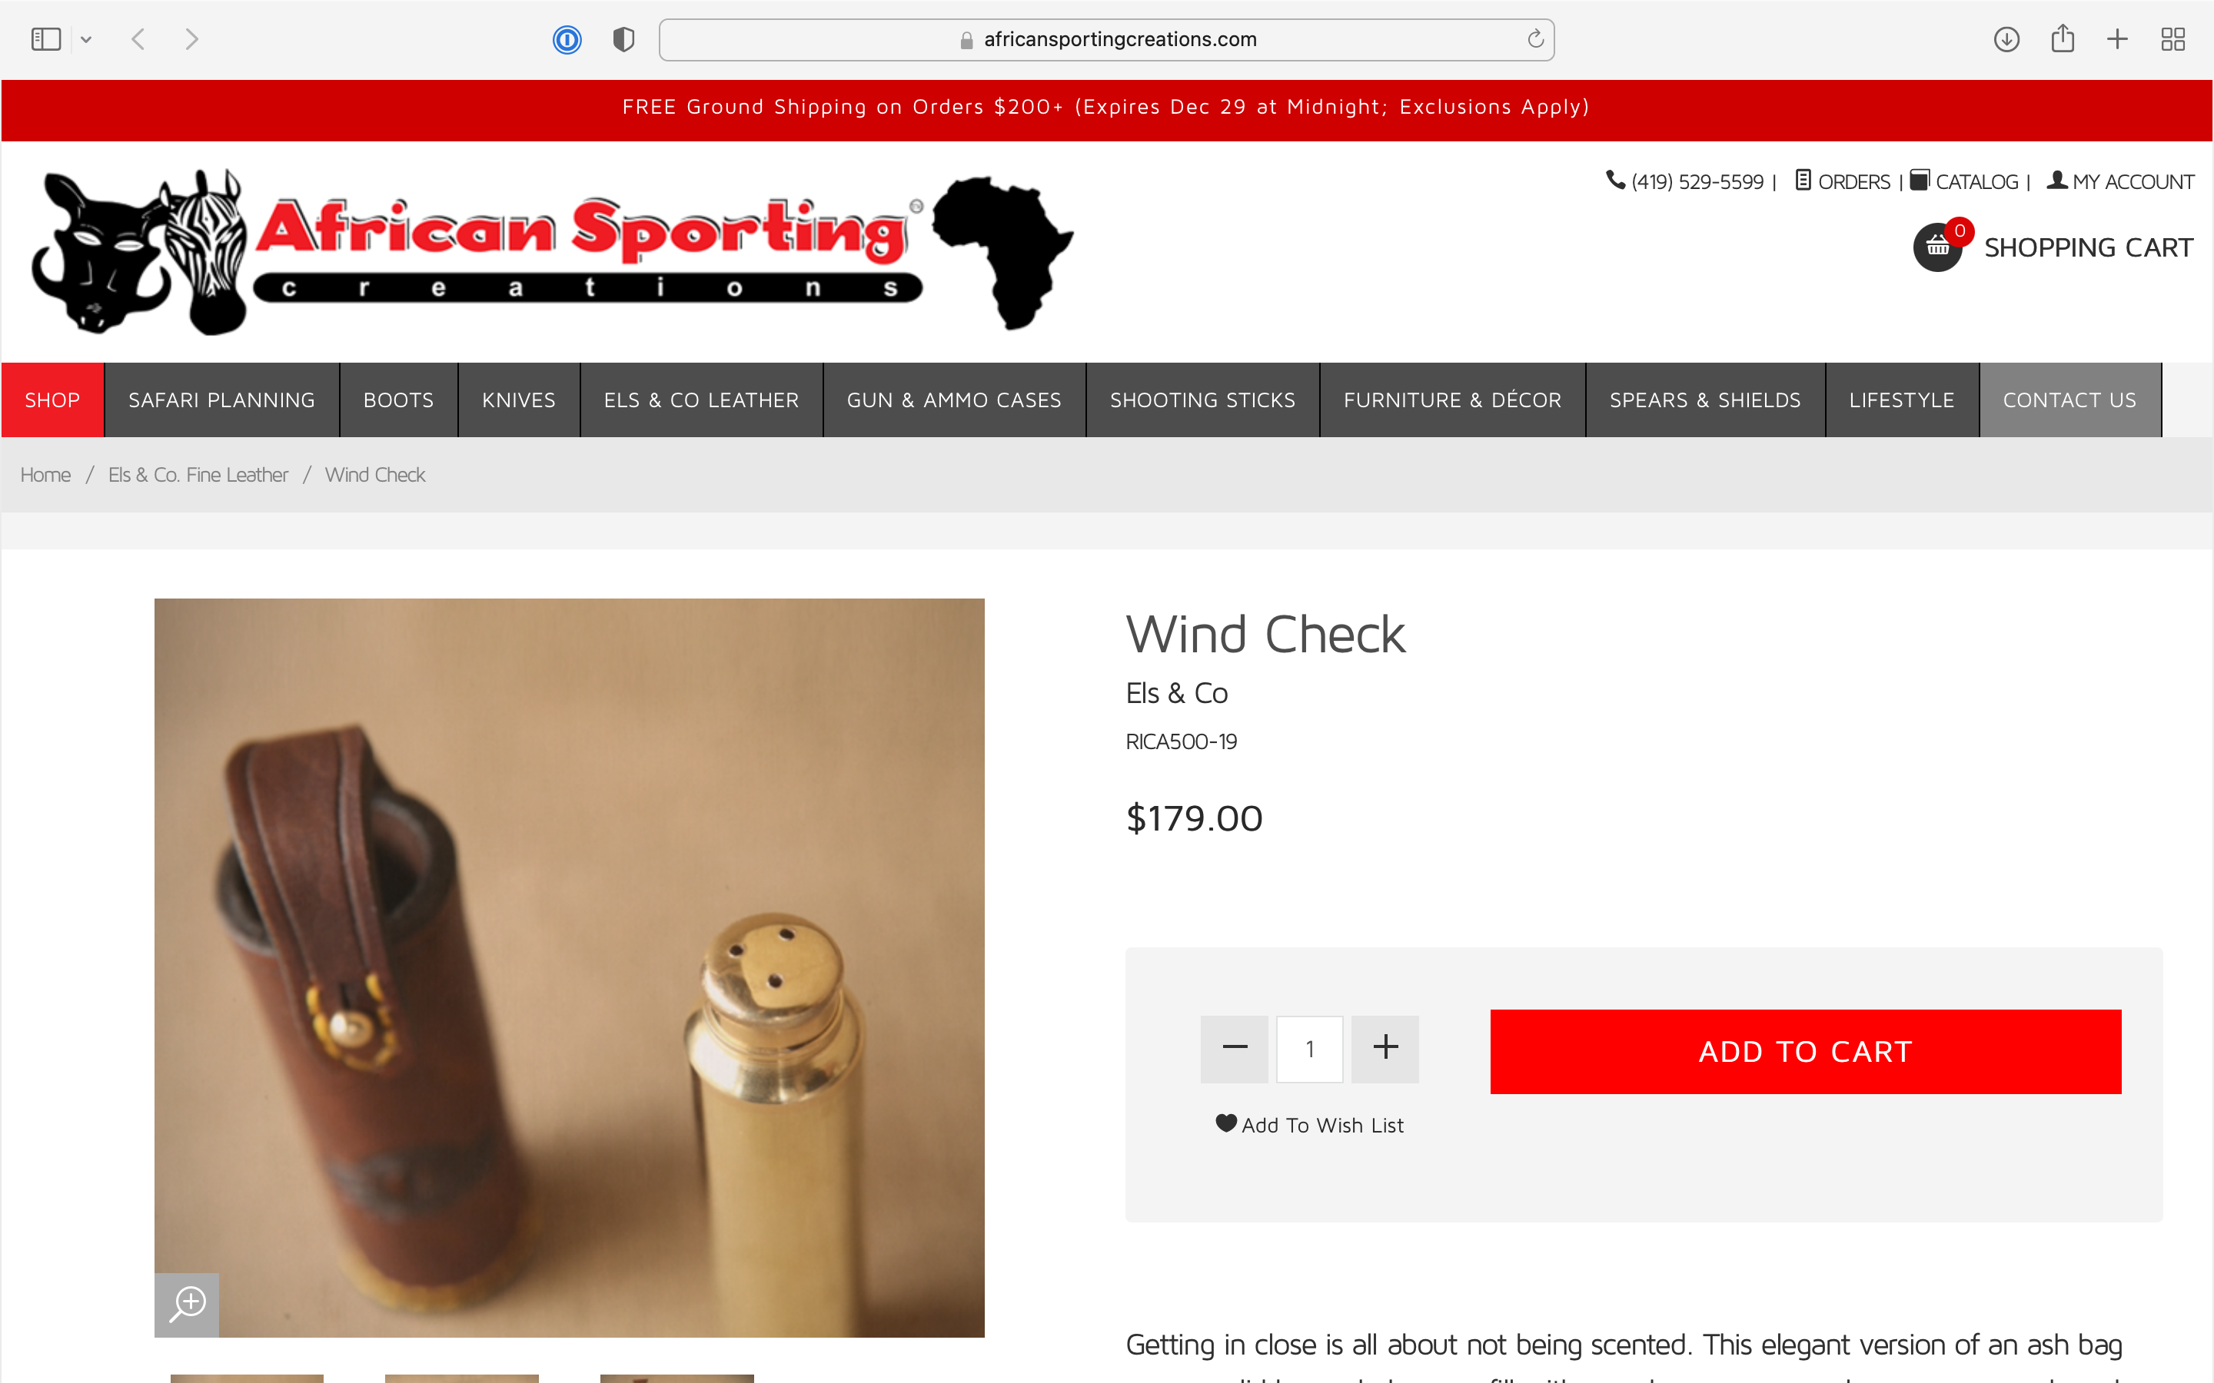Select the Shooting Sticks menu

point(1202,400)
